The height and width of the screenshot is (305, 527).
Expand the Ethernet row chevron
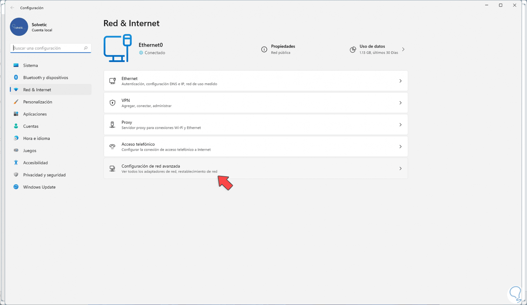pos(400,81)
